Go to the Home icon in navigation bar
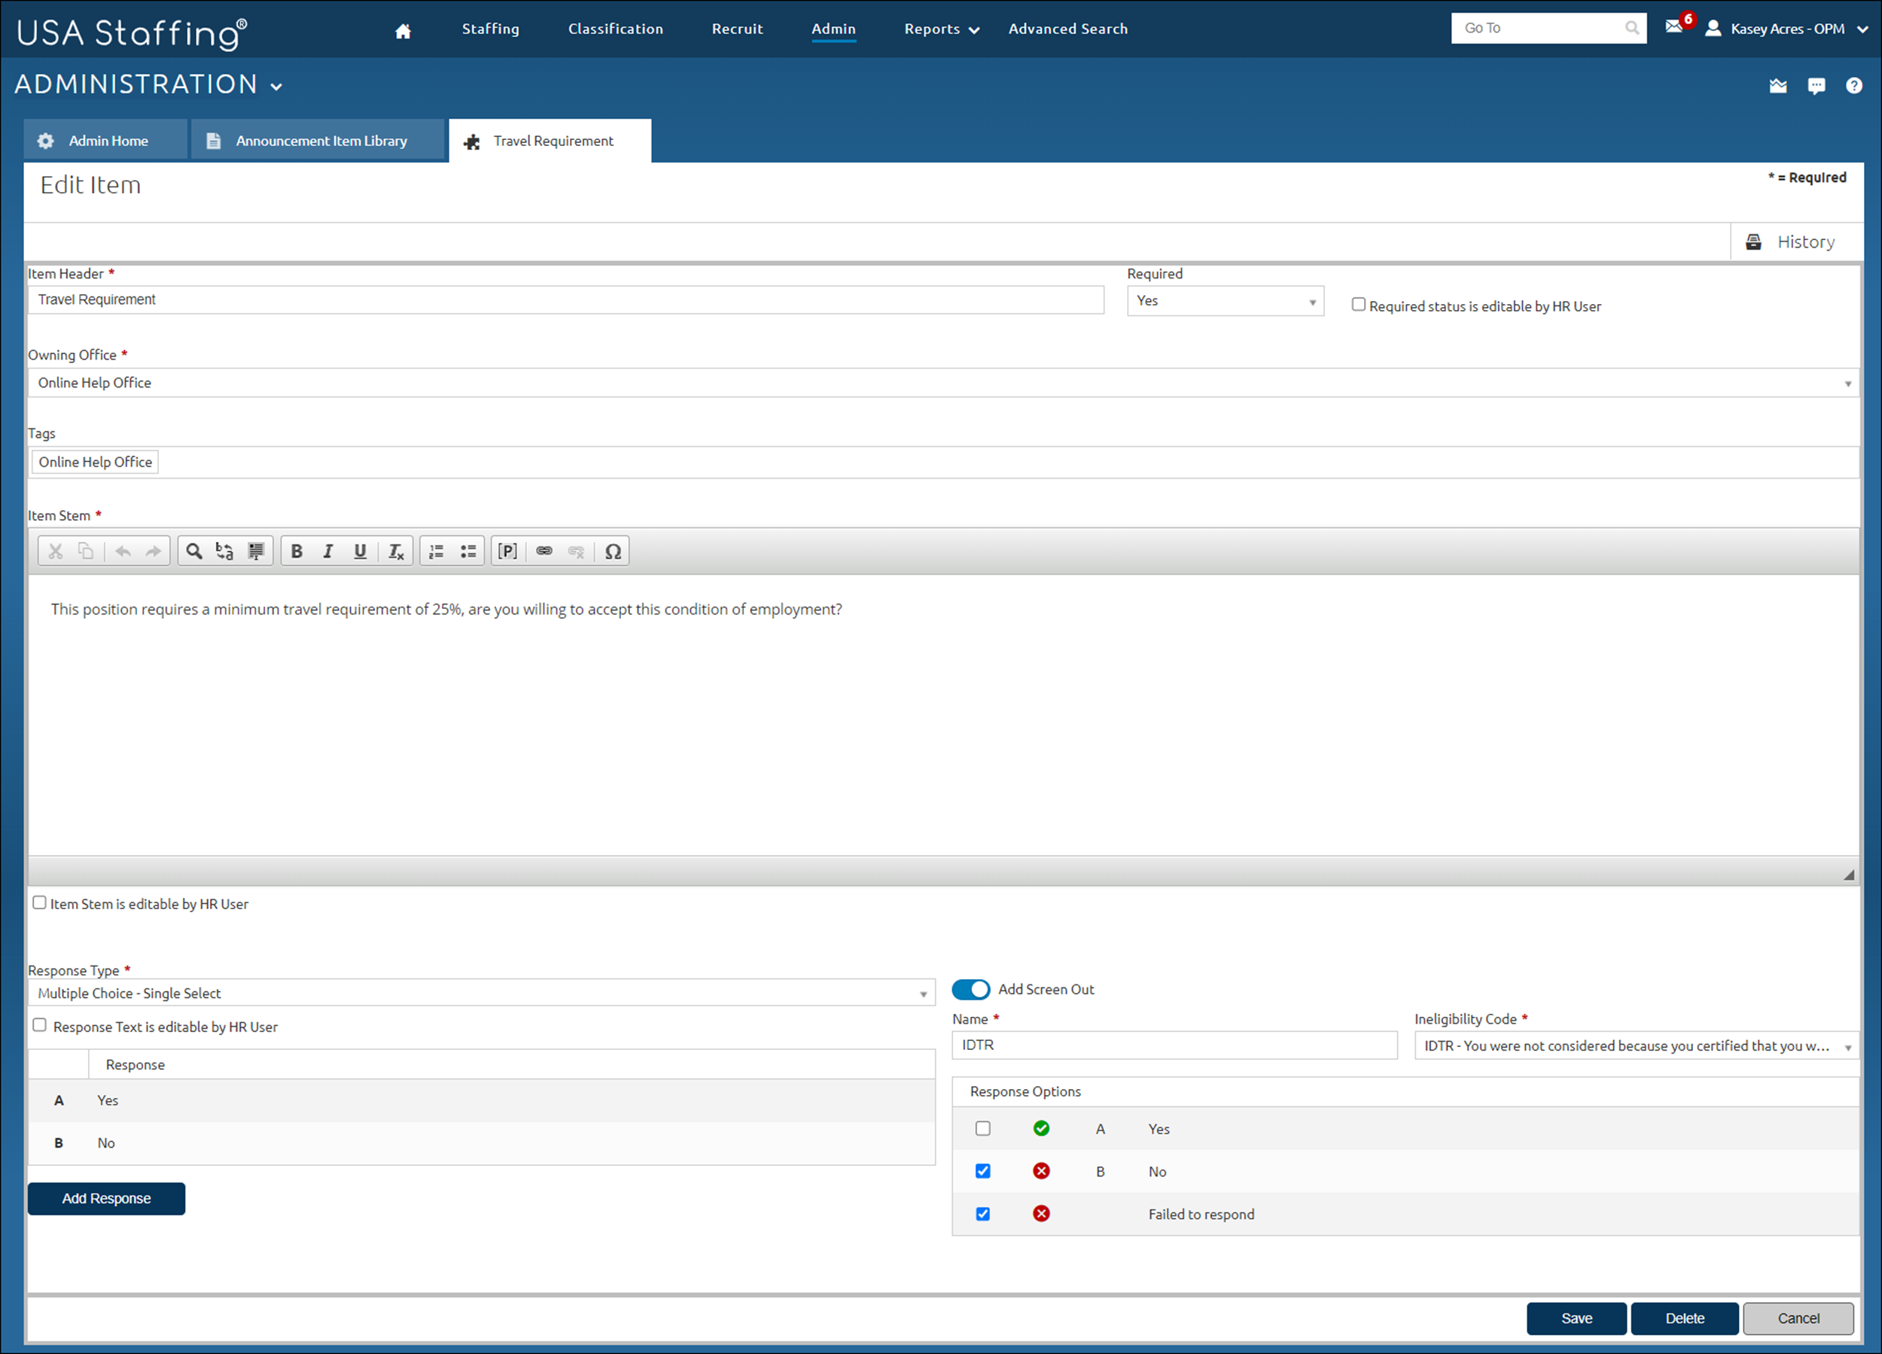1882x1354 pixels. tap(403, 31)
